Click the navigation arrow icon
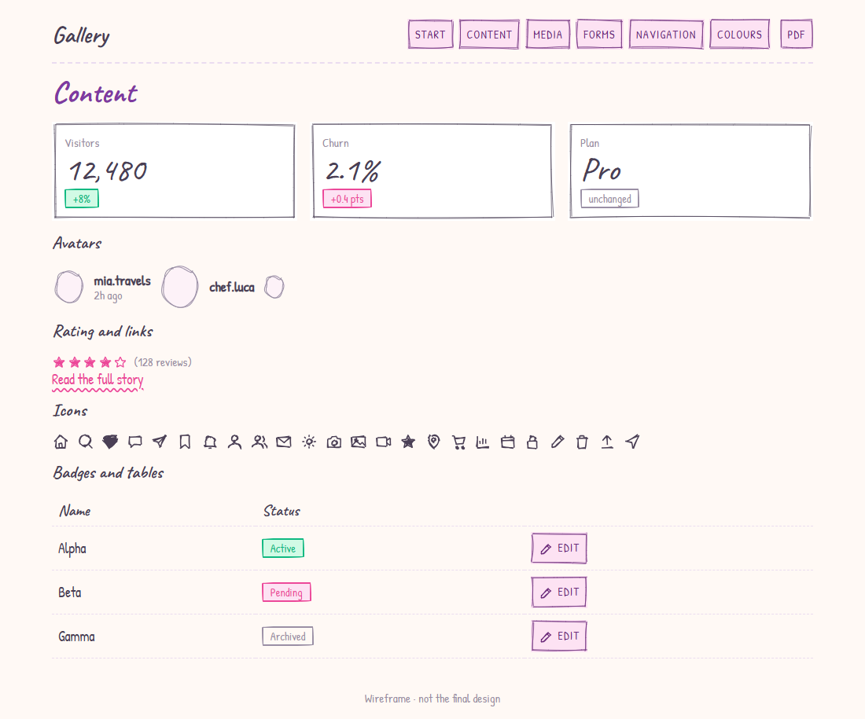 (632, 442)
